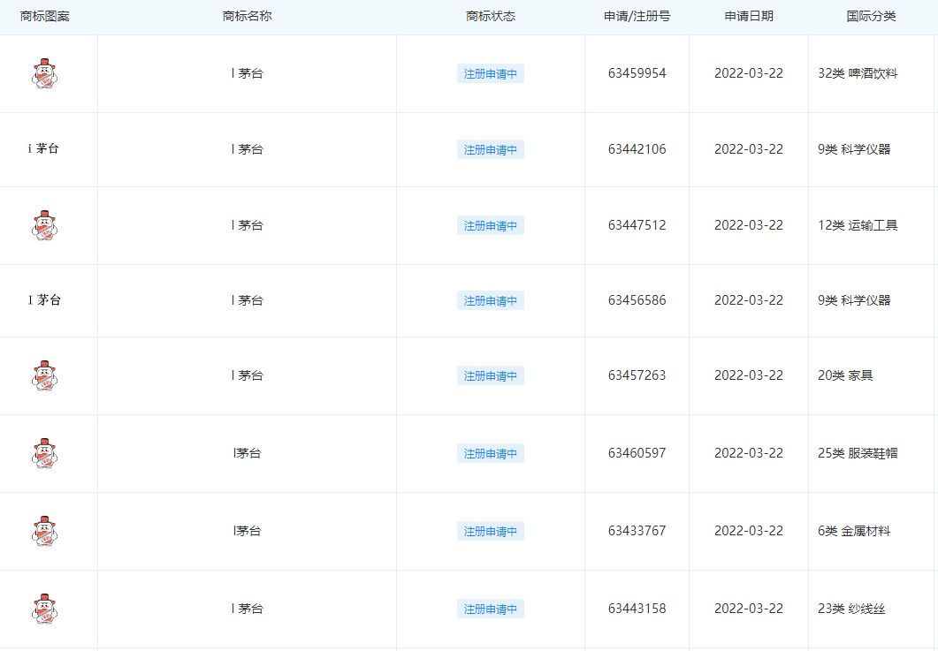The width and height of the screenshot is (938, 651).
Task: Click category '12类 运输工具'
Action: pyautogui.click(x=858, y=224)
